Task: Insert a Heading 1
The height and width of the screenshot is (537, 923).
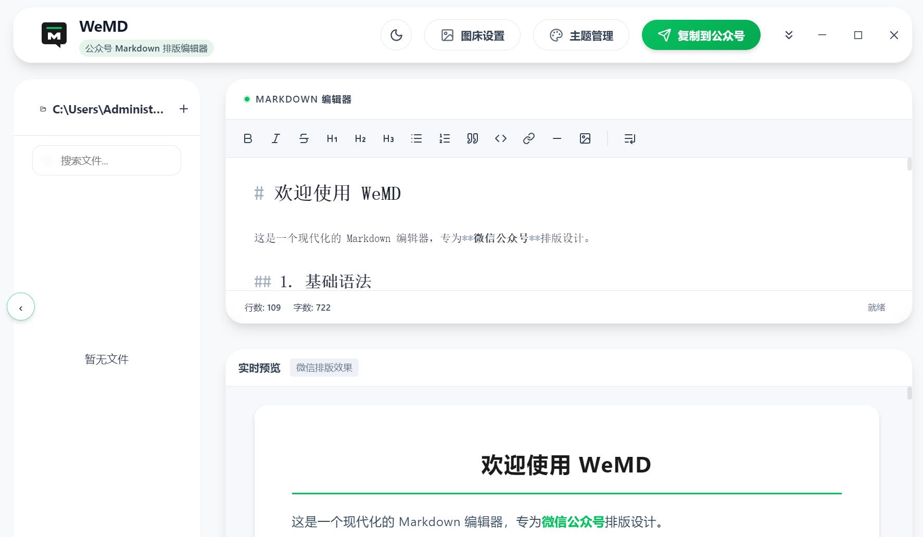Action: (332, 138)
